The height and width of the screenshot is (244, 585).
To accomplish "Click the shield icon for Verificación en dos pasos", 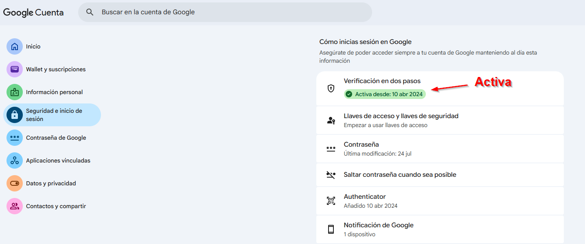I will click(x=331, y=88).
